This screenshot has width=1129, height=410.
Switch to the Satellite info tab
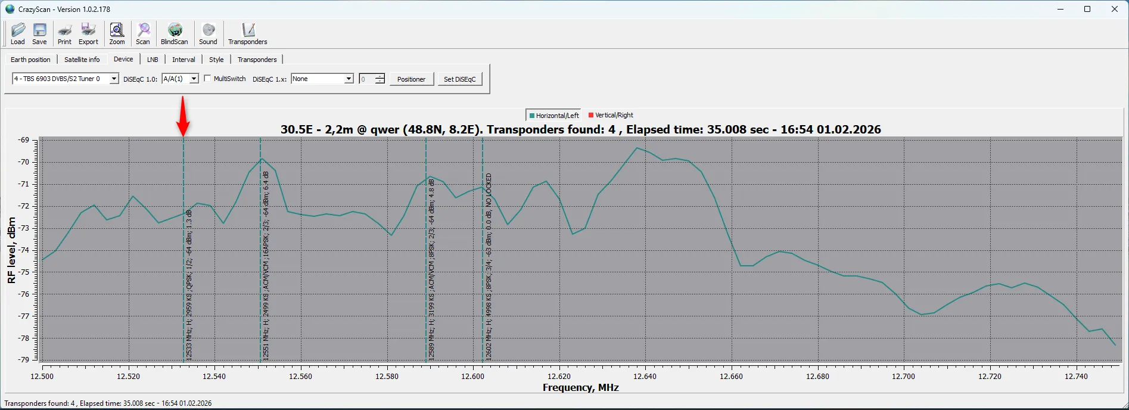click(82, 60)
